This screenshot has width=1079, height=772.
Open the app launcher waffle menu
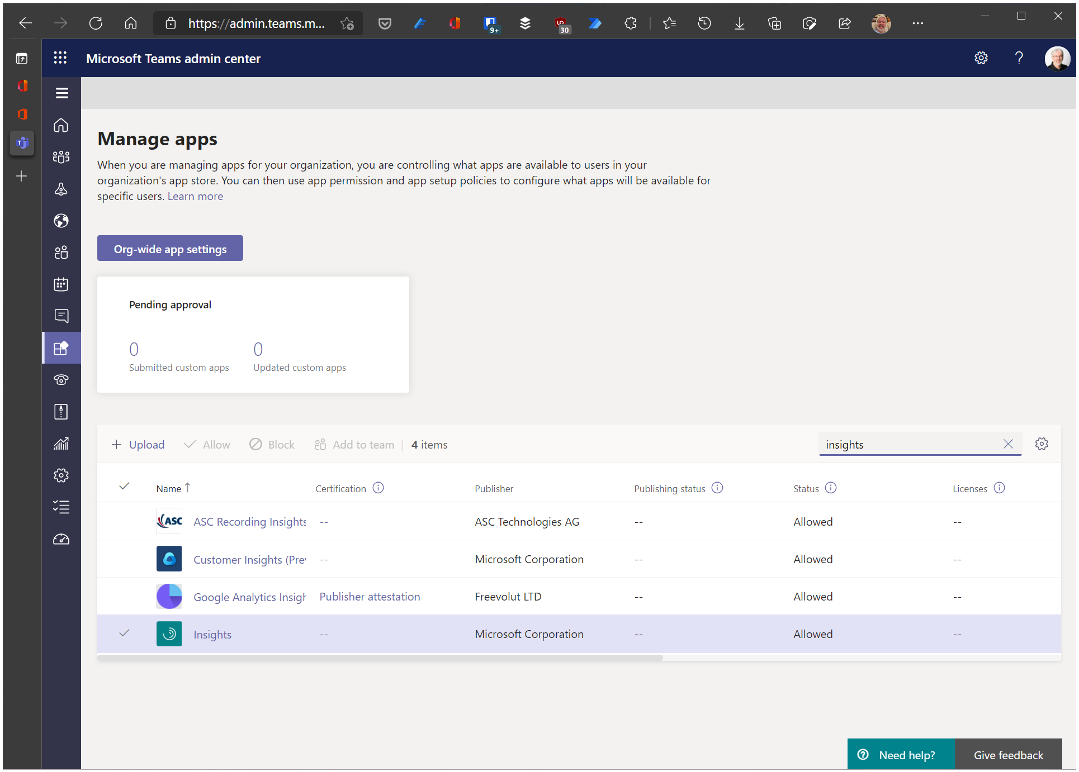(60, 58)
